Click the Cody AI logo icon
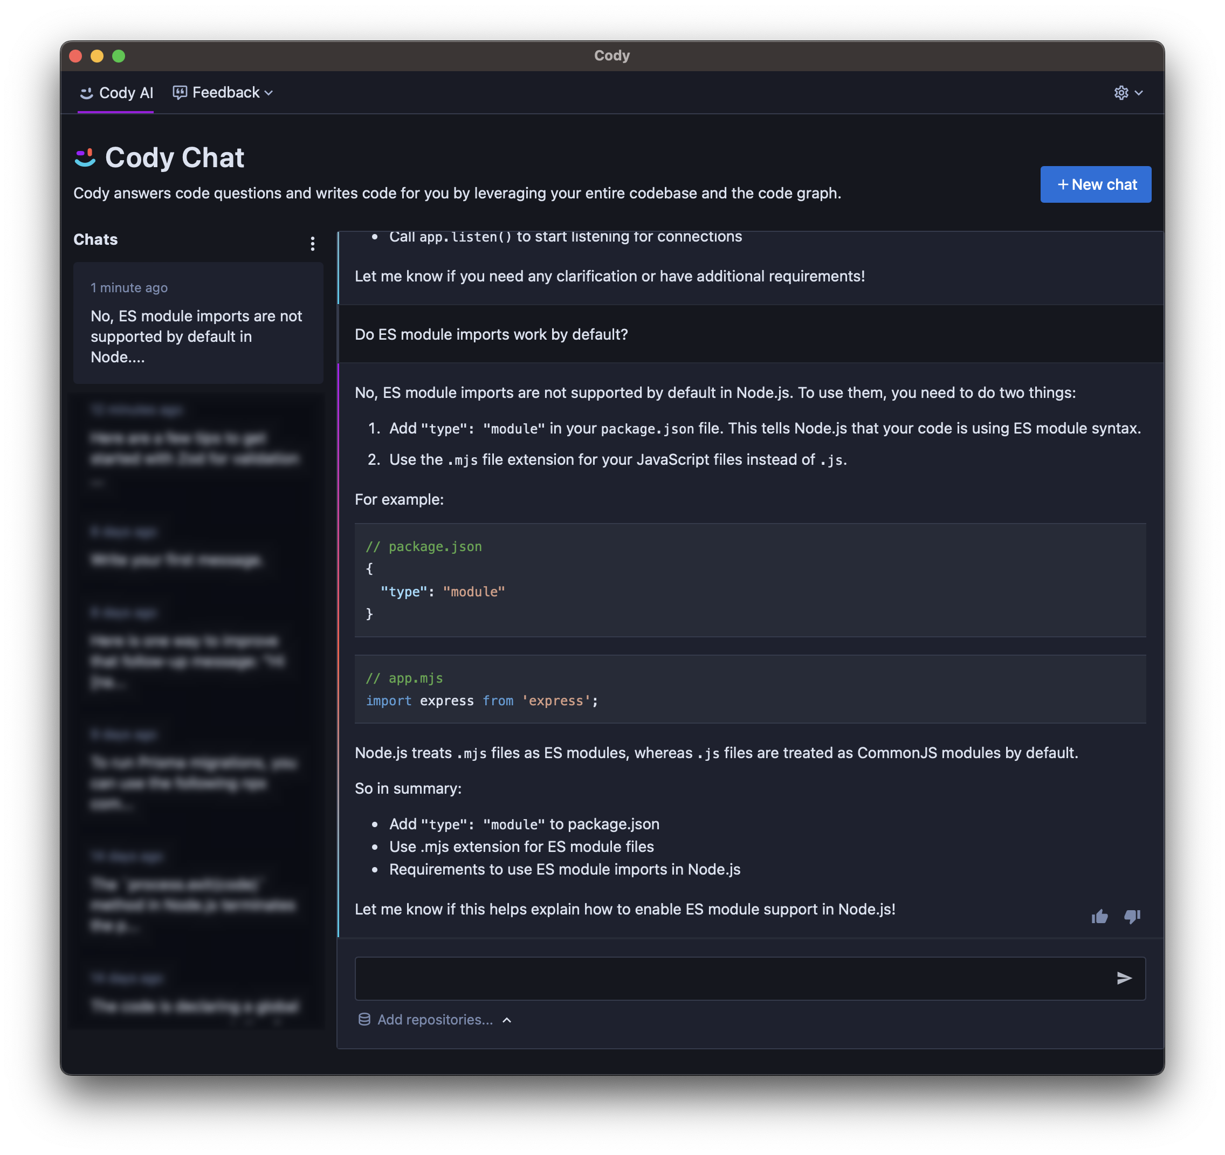This screenshot has height=1155, width=1225. click(85, 92)
